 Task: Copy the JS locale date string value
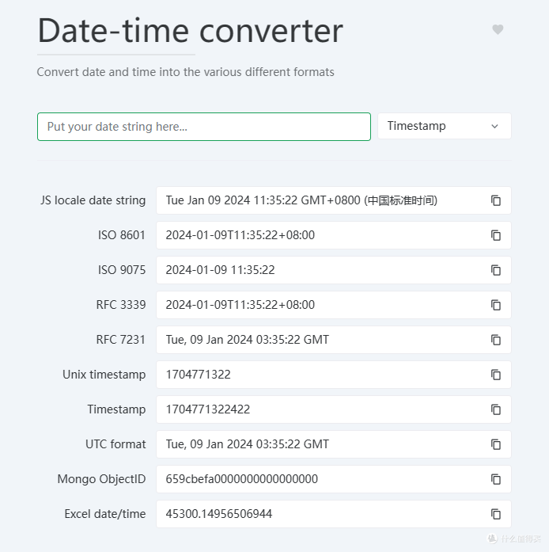tap(496, 200)
